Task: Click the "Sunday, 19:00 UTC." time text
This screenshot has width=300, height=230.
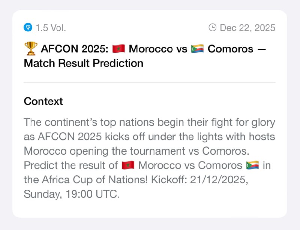Action: pyautogui.click(x=72, y=194)
